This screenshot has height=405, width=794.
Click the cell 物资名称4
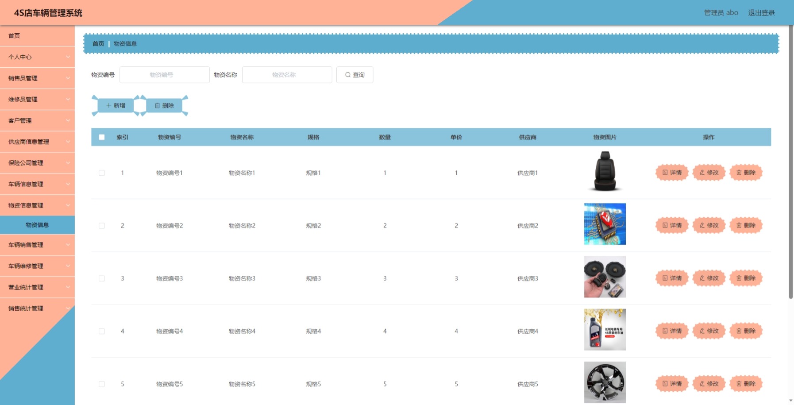click(x=242, y=331)
